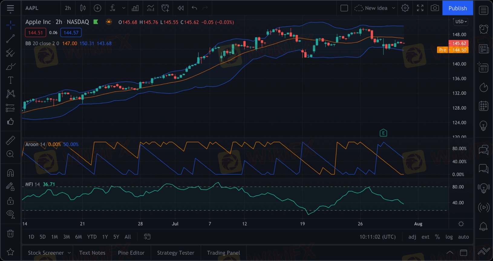Expand the indicator templates dropdown arrow
Image resolution: width=493 pixels, height=261 pixels.
(124, 8)
